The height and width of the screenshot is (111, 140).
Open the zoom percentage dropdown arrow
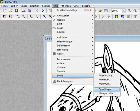[x=124, y=11]
